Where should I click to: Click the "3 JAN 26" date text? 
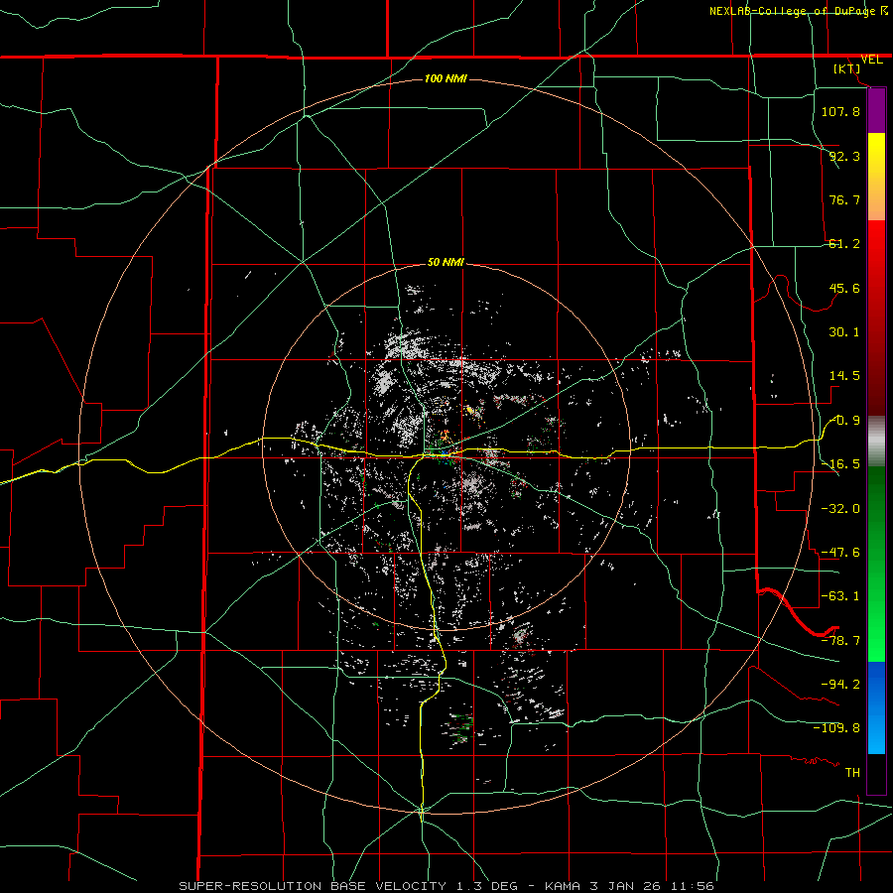626,886
